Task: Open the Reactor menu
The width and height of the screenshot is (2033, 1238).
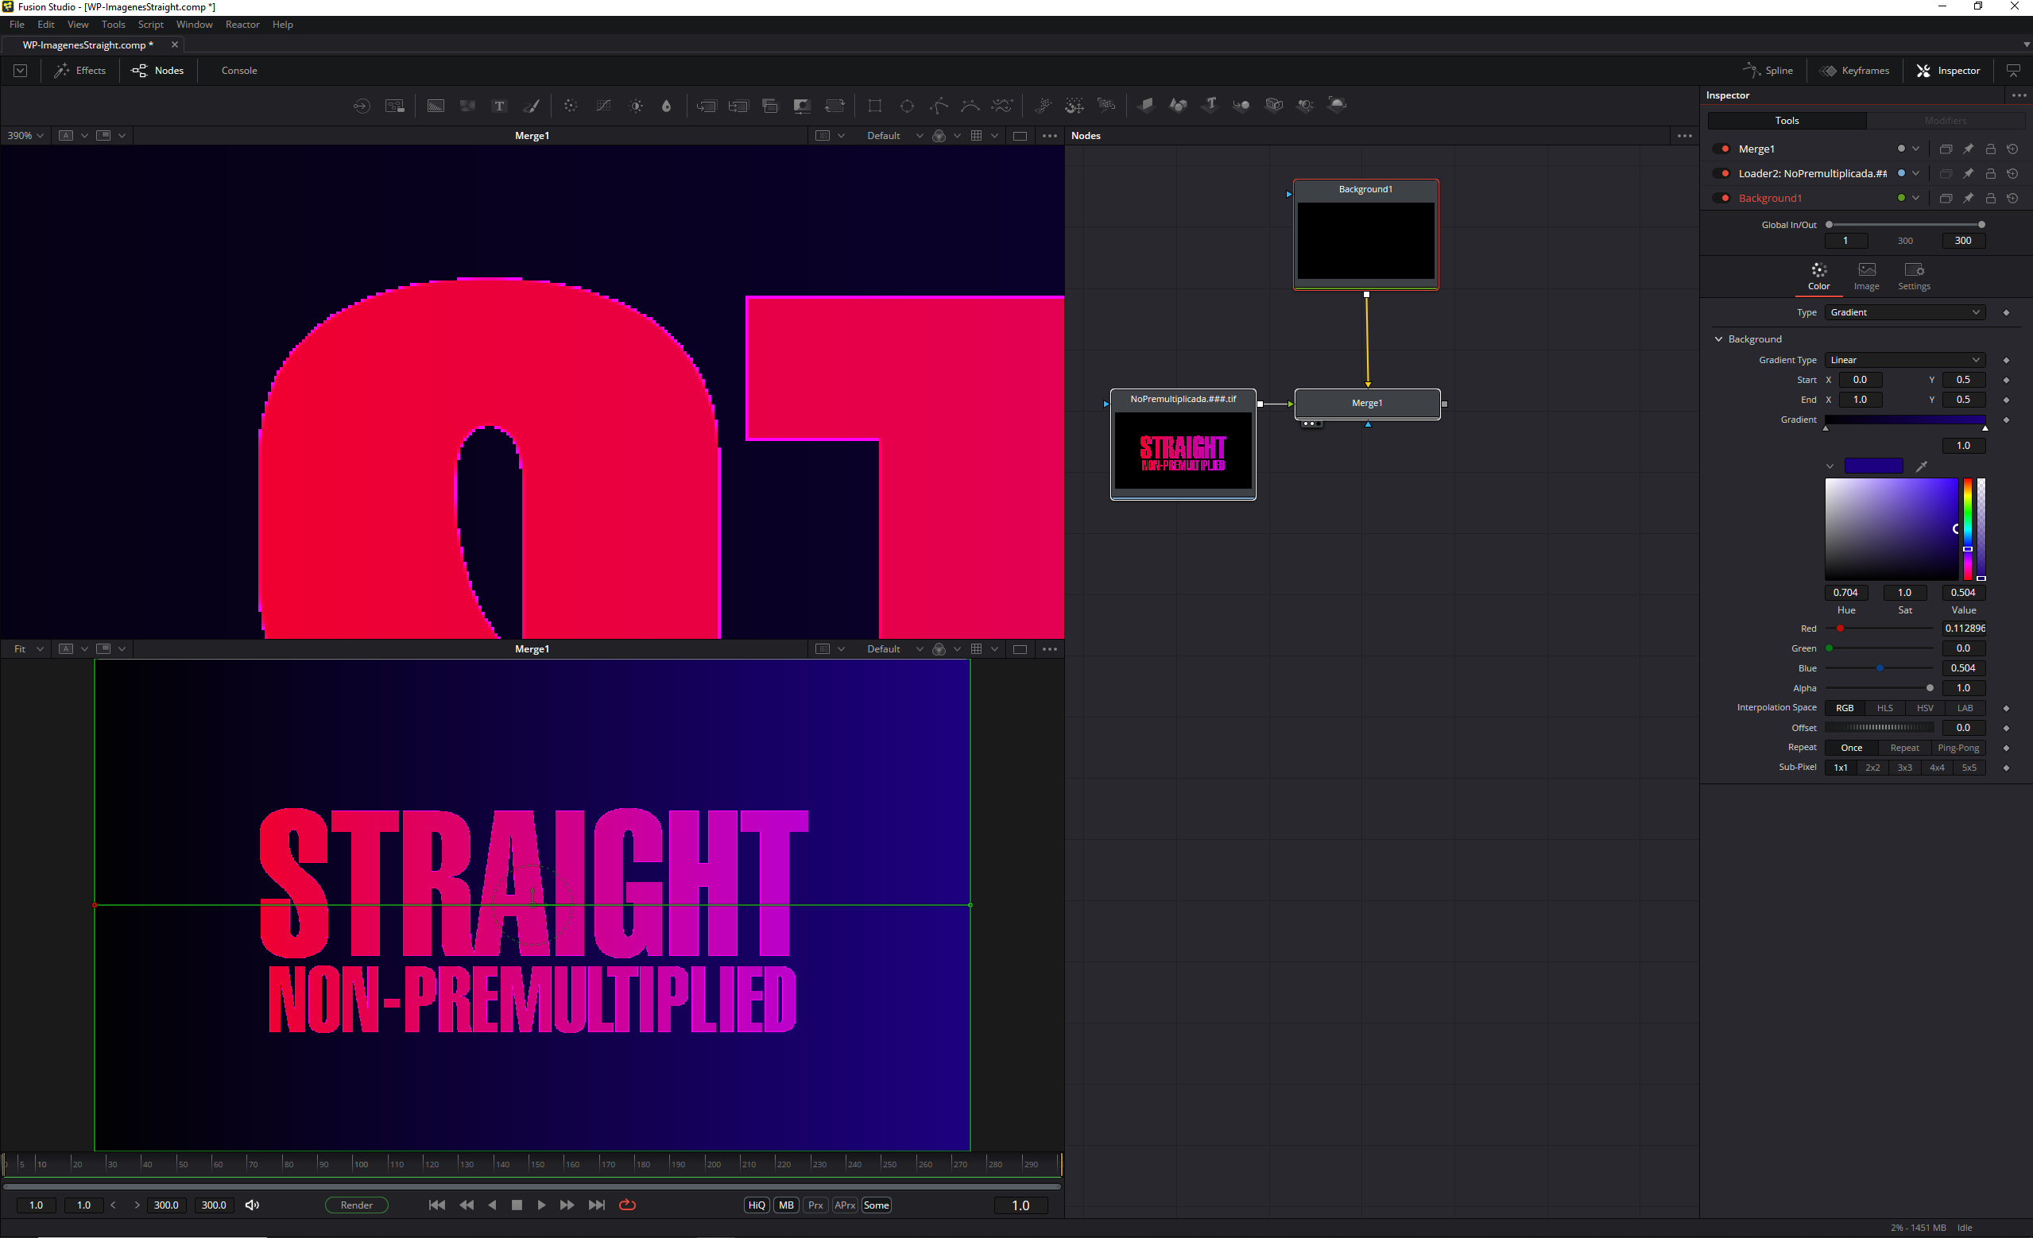Action: 242,24
